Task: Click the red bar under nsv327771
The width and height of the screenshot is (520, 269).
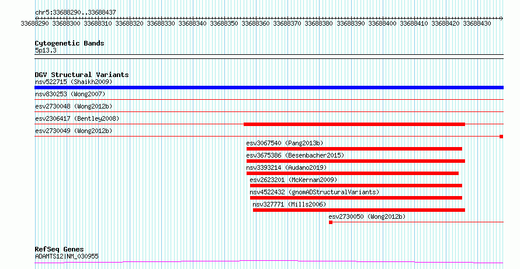Action: point(359,210)
